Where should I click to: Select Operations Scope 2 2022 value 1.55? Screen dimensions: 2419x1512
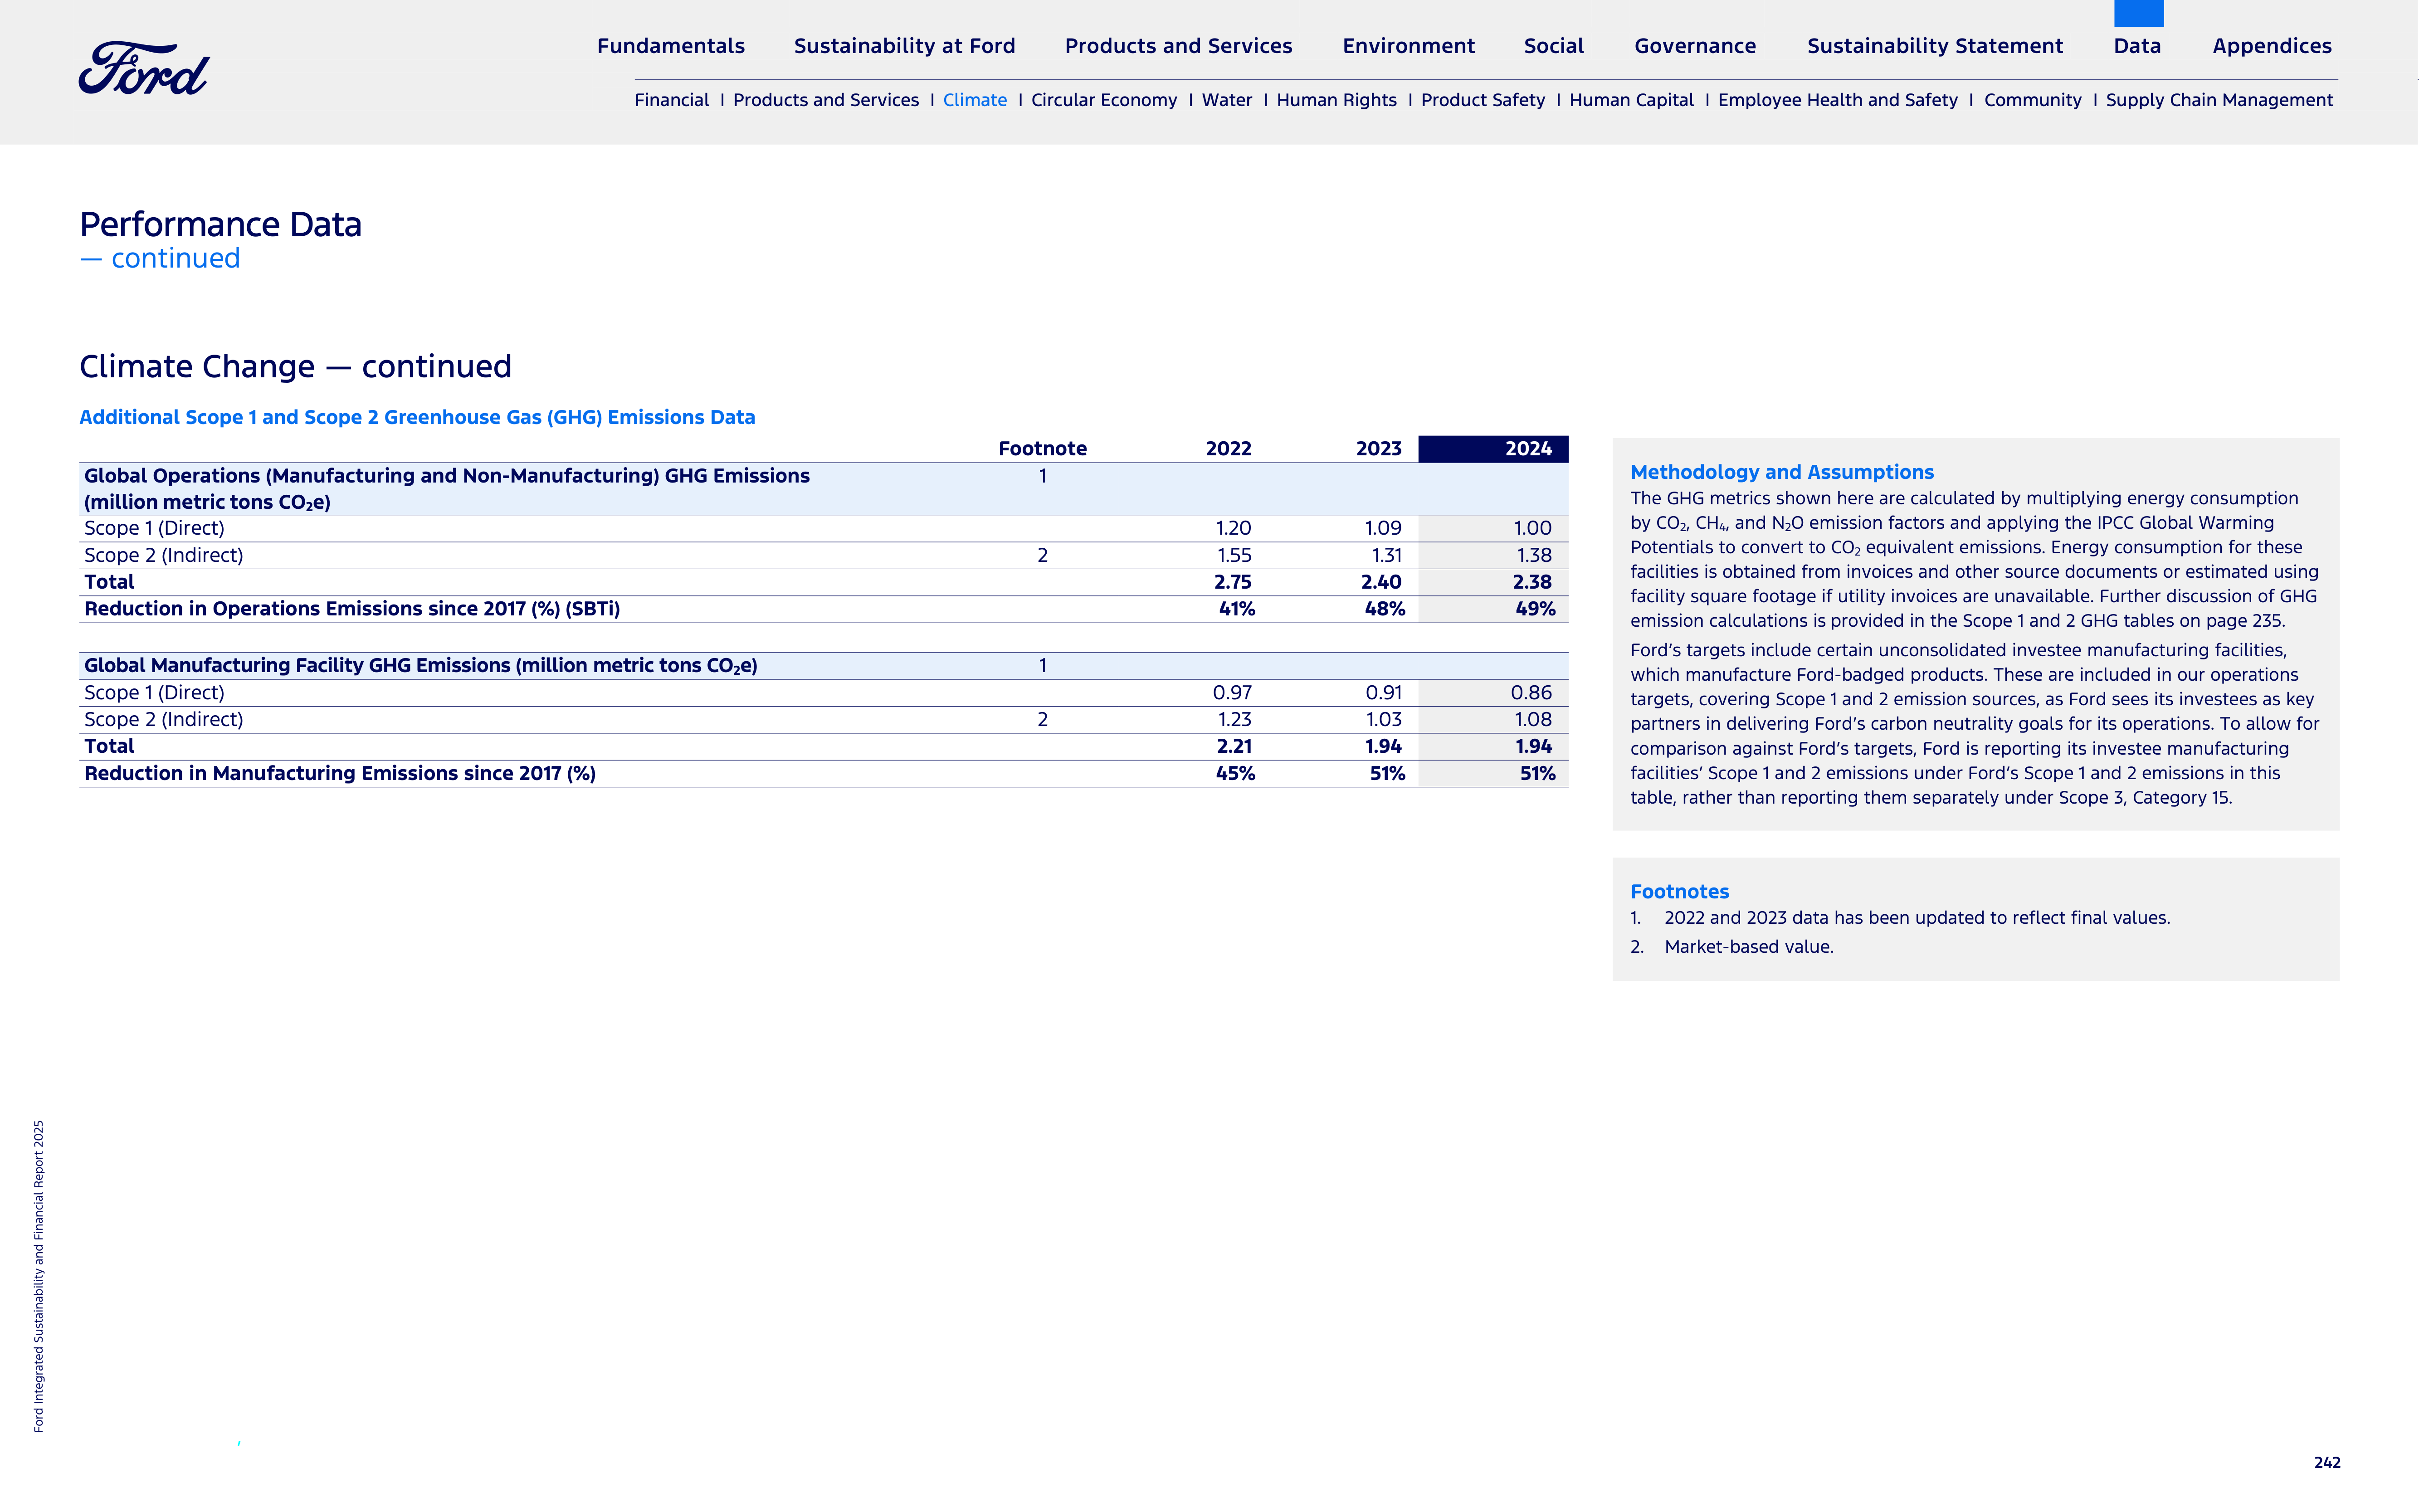point(1234,555)
